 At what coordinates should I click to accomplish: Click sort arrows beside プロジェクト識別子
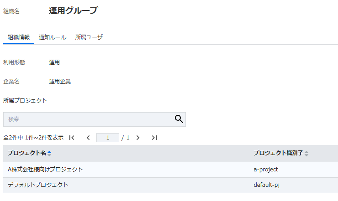[x=306, y=154]
